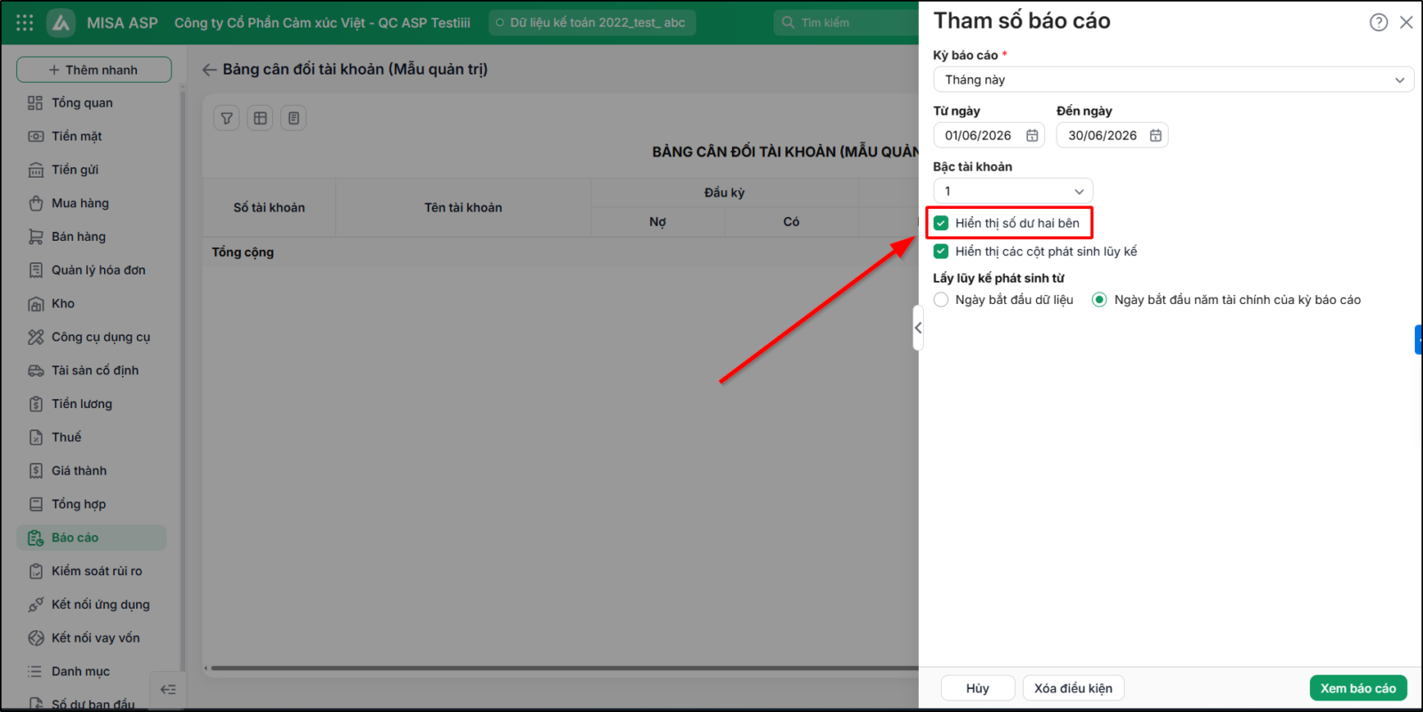Viewport: 1423px width, 712px height.
Task: Click the Tổng hợp icon
Action: (36, 504)
